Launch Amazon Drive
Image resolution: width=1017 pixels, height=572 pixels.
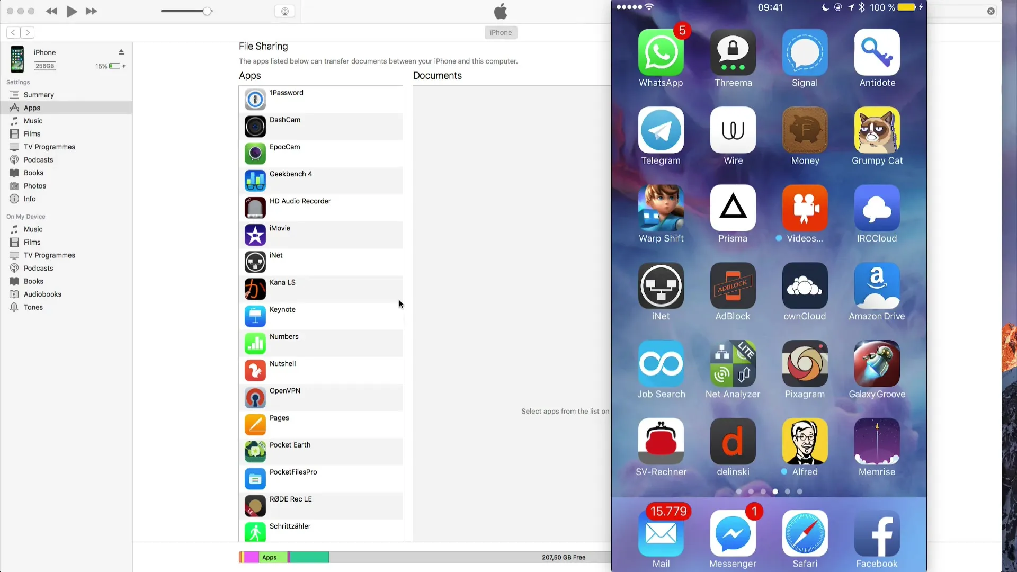pos(877,286)
